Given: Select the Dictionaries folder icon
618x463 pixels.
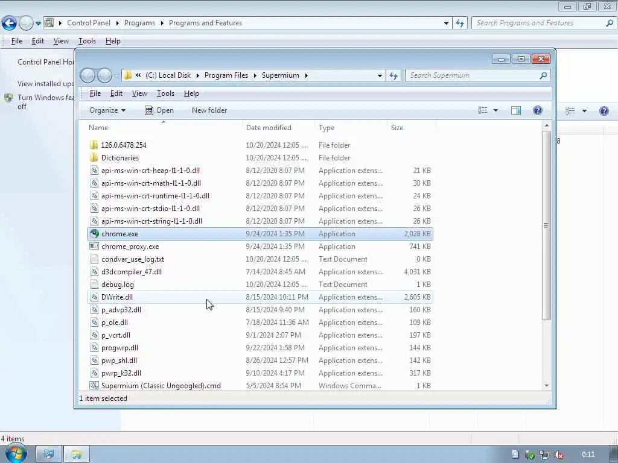Looking at the screenshot, I should [x=94, y=157].
